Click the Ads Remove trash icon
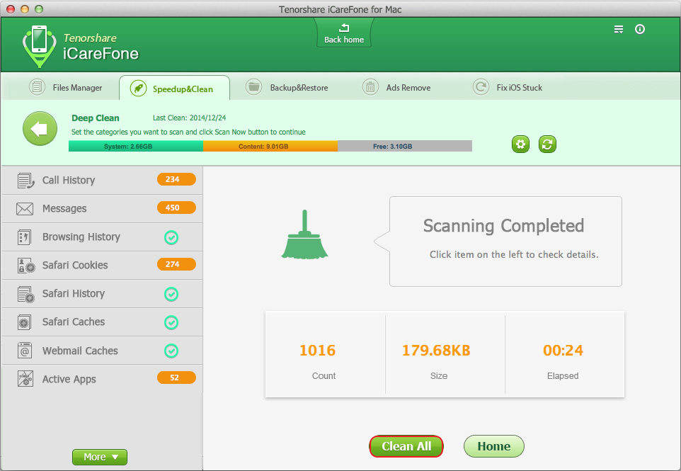This screenshot has width=681, height=471. pyautogui.click(x=370, y=87)
